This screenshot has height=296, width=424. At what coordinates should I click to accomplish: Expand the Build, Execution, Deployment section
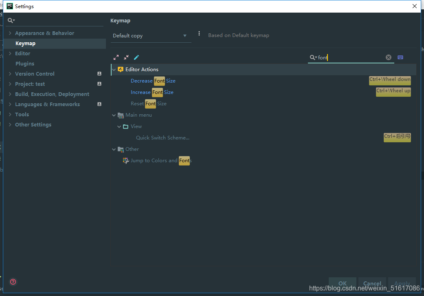(10, 94)
